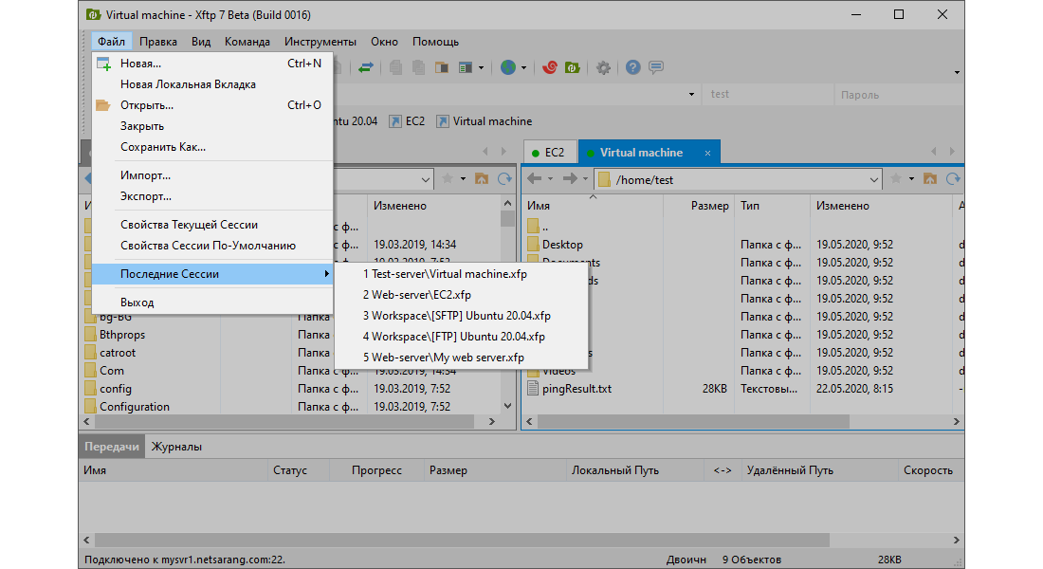Choose Открыть... from the Файл menu
1043x569 pixels.
(x=212, y=105)
